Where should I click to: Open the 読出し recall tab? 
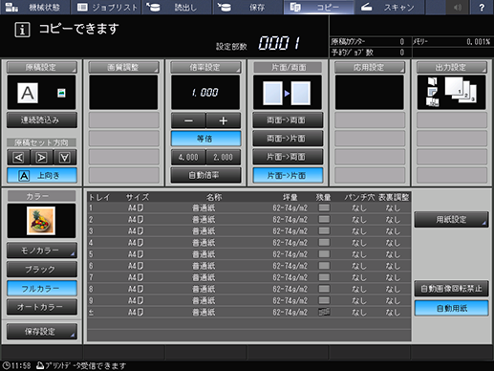point(177,8)
